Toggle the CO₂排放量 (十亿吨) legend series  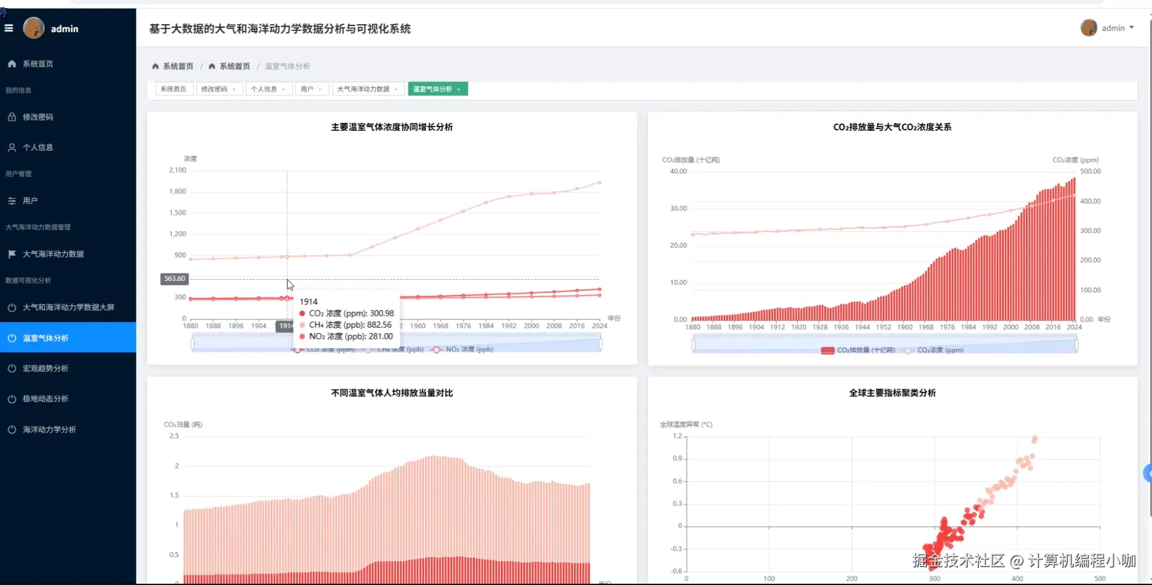coord(858,351)
